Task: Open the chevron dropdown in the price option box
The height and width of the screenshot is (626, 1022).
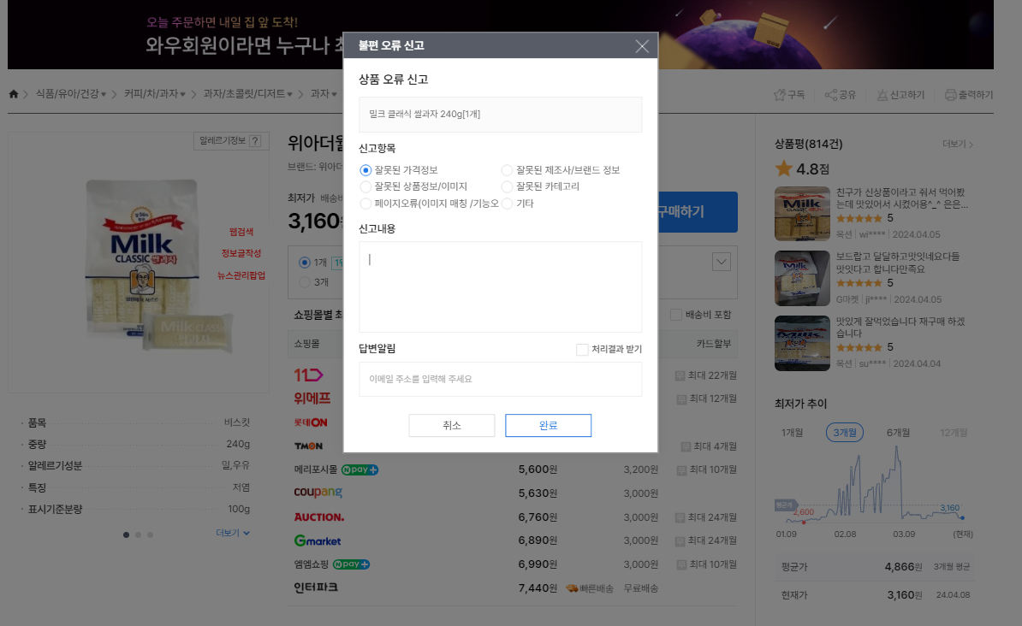Action: pos(720,261)
